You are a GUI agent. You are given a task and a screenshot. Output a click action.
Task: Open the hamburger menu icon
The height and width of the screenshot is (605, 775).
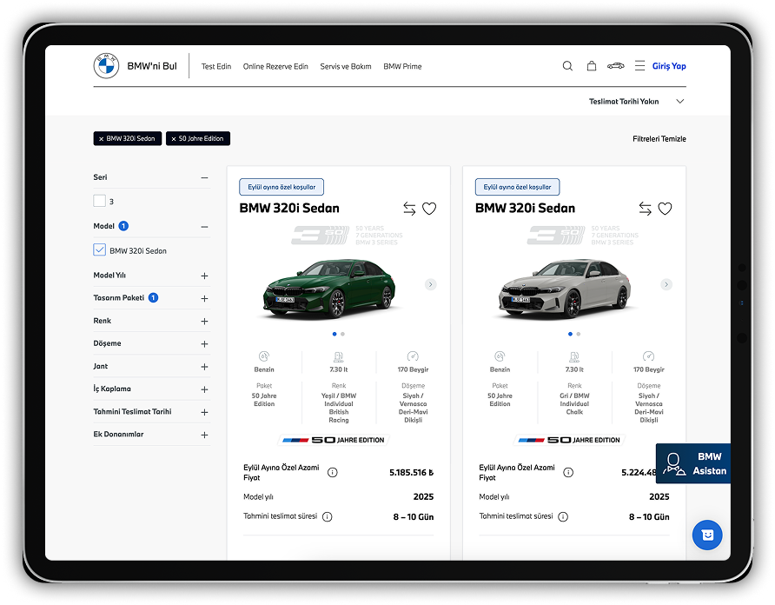click(641, 66)
